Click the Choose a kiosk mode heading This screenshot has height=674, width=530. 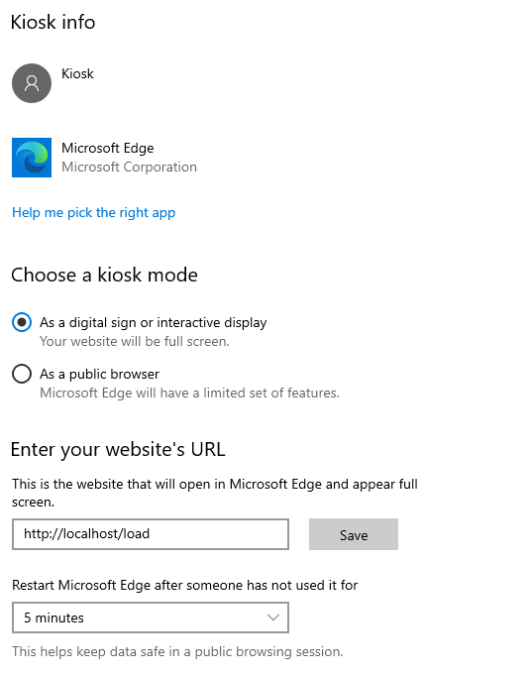104,275
